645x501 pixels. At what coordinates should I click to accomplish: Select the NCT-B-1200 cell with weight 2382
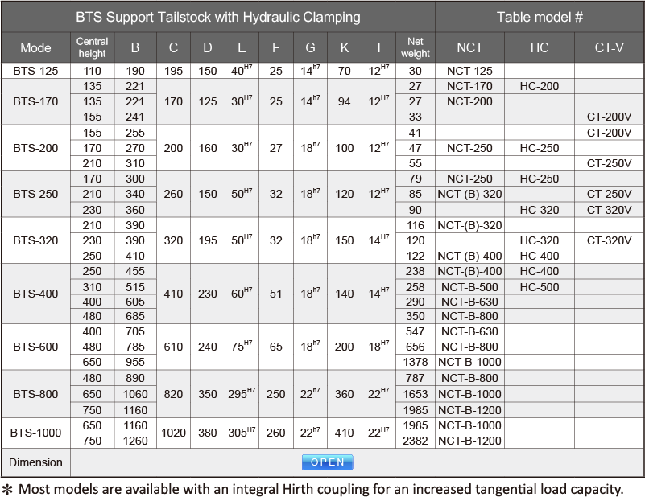tap(469, 441)
